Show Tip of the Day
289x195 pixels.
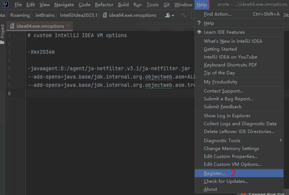point(239,73)
